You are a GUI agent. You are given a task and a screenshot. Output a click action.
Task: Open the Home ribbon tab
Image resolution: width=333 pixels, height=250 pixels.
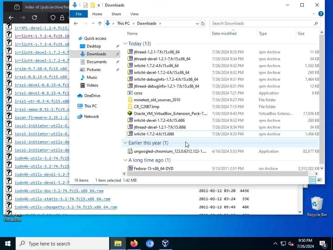point(97,14)
